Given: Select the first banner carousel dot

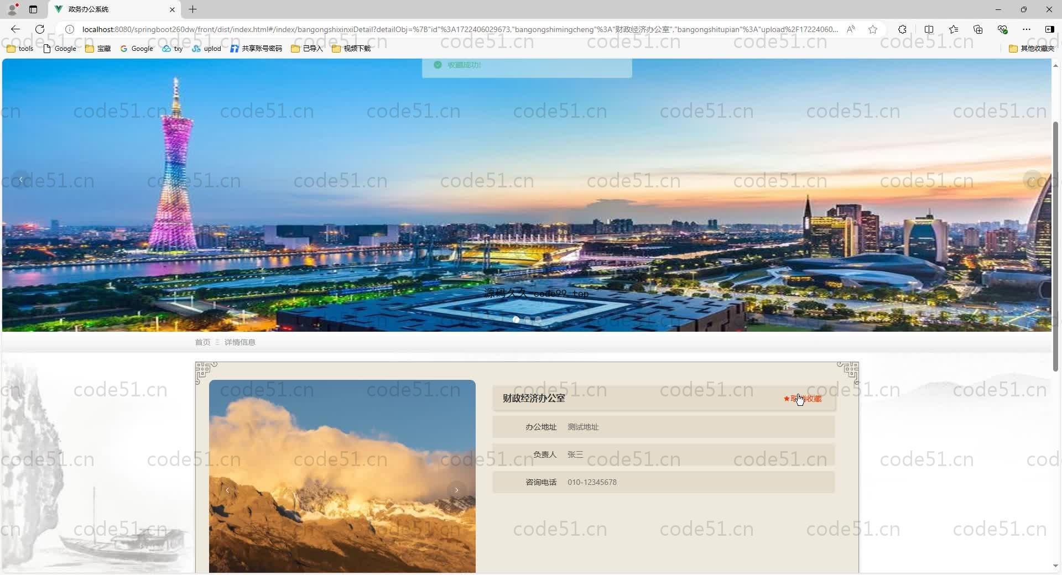Looking at the screenshot, I should 516,320.
